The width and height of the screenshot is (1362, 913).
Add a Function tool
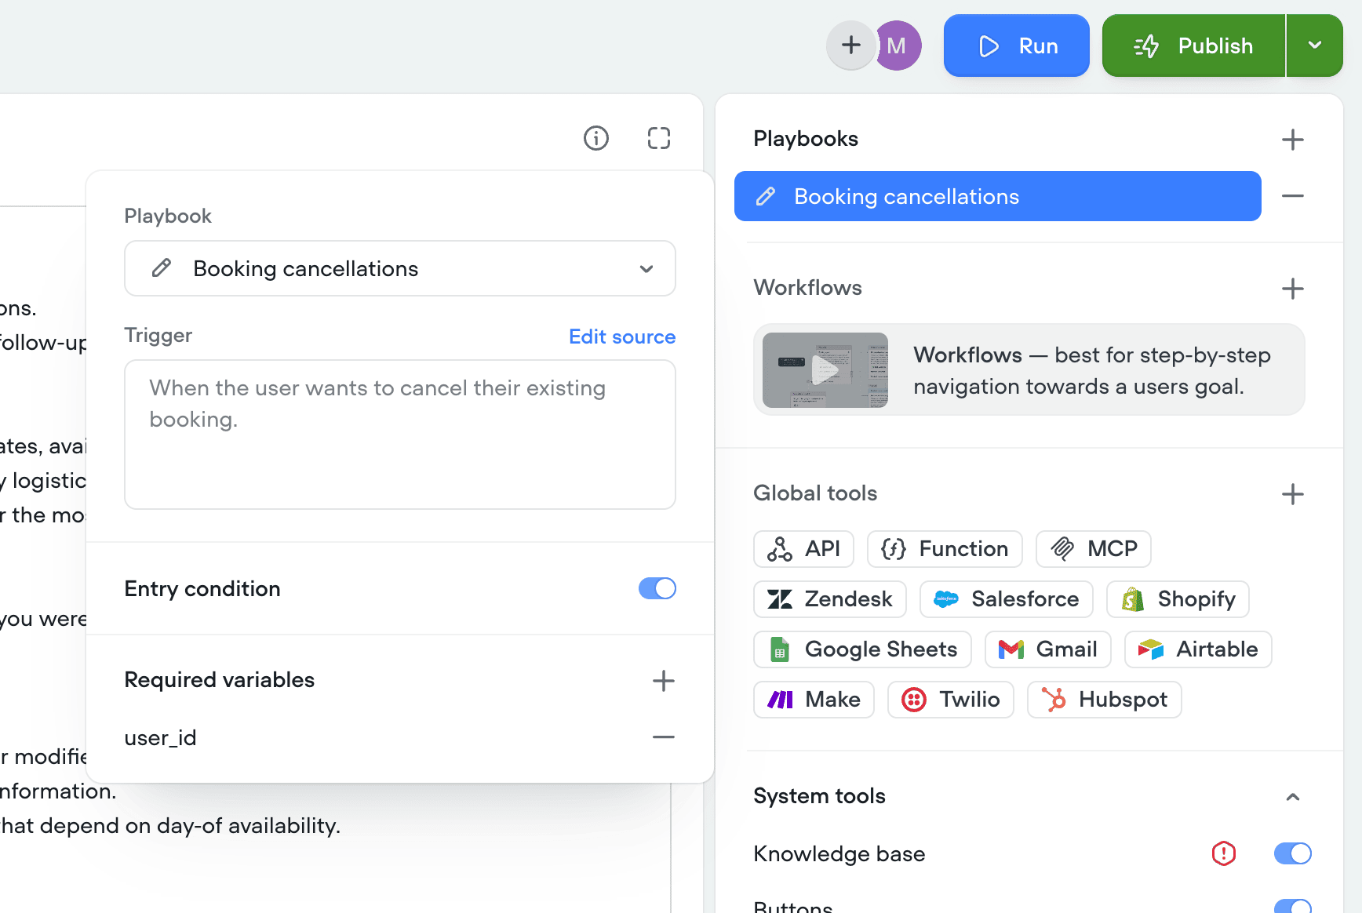945,549
